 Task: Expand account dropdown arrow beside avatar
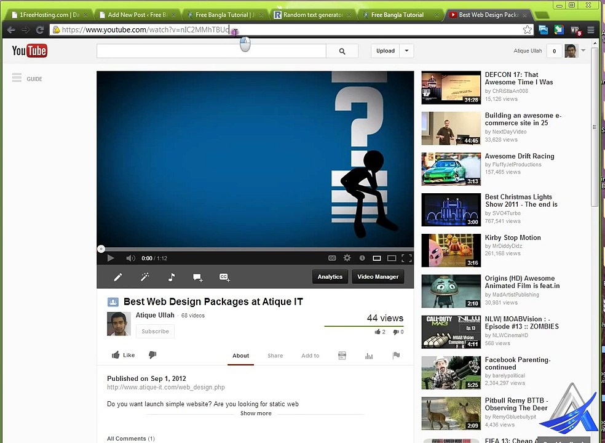pyautogui.click(x=583, y=50)
